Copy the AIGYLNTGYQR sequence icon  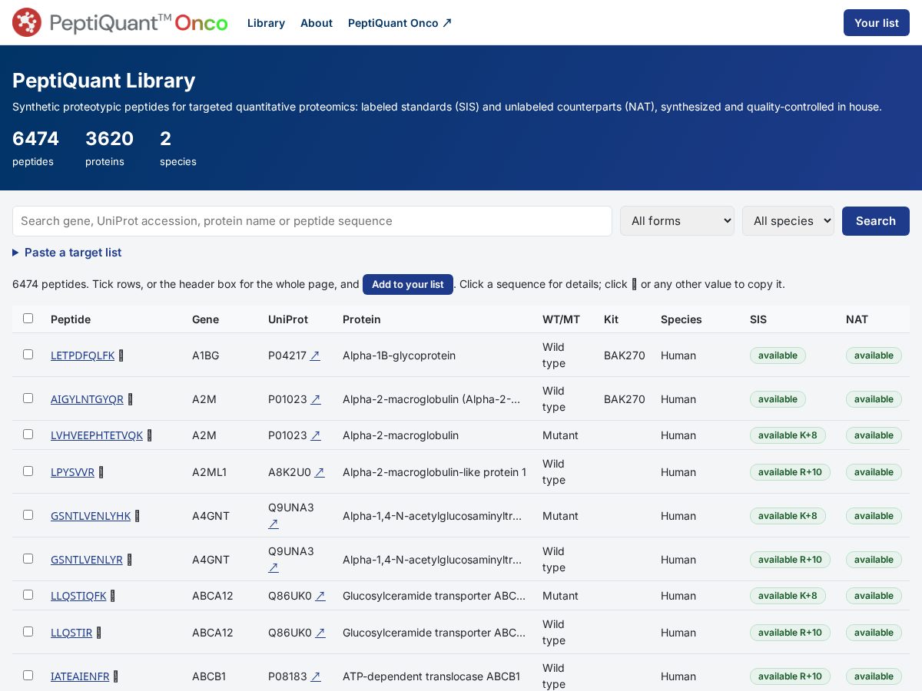(131, 399)
